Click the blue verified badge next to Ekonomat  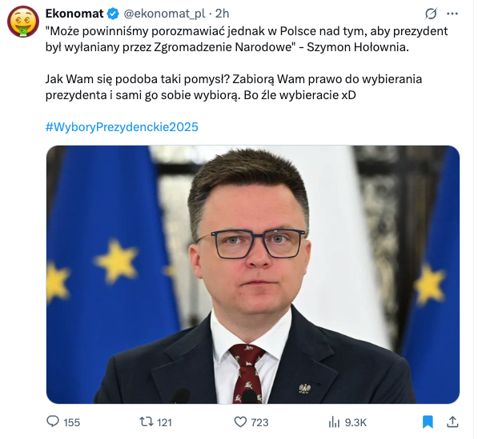tap(114, 14)
